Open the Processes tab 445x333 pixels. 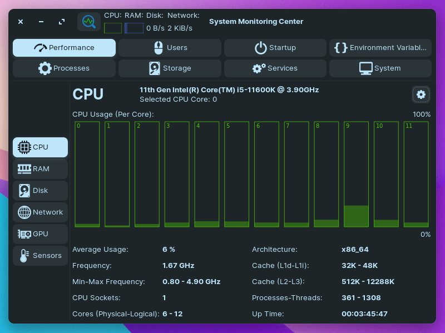64,68
